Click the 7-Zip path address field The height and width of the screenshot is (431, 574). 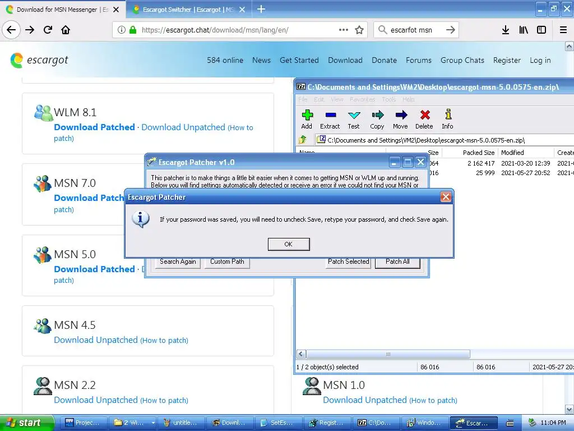click(445, 140)
